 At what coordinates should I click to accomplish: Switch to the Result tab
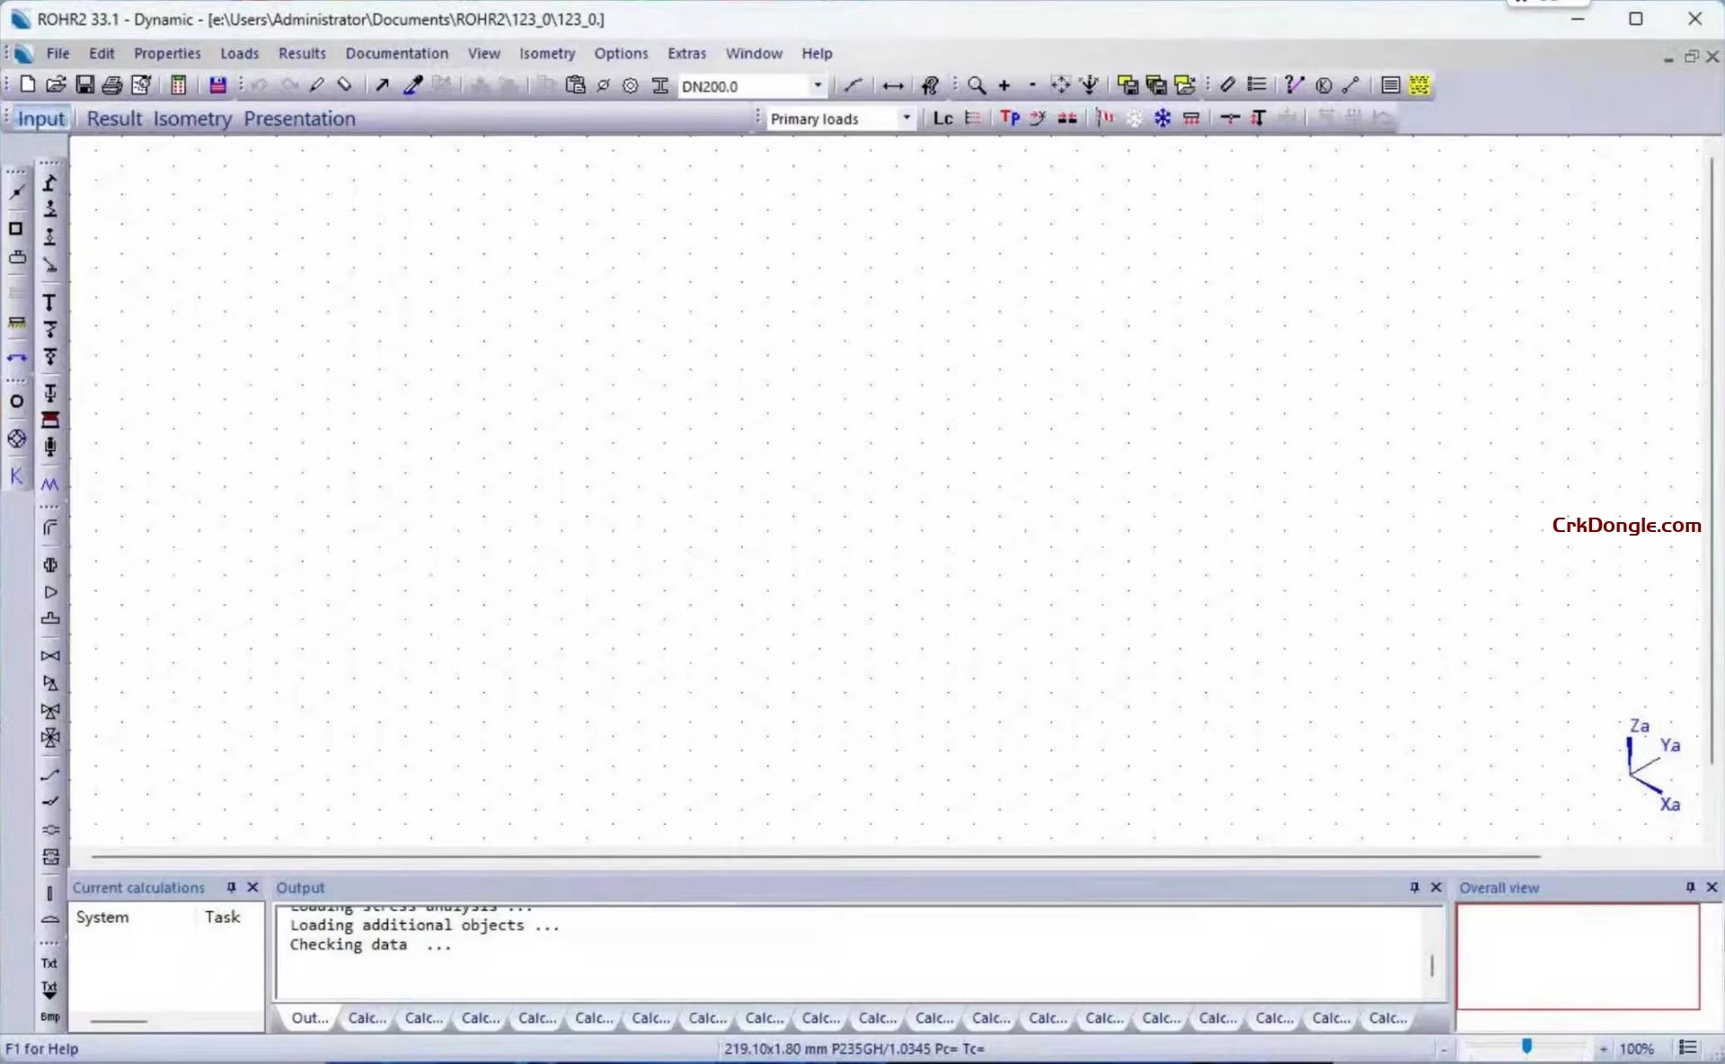tap(113, 118)
